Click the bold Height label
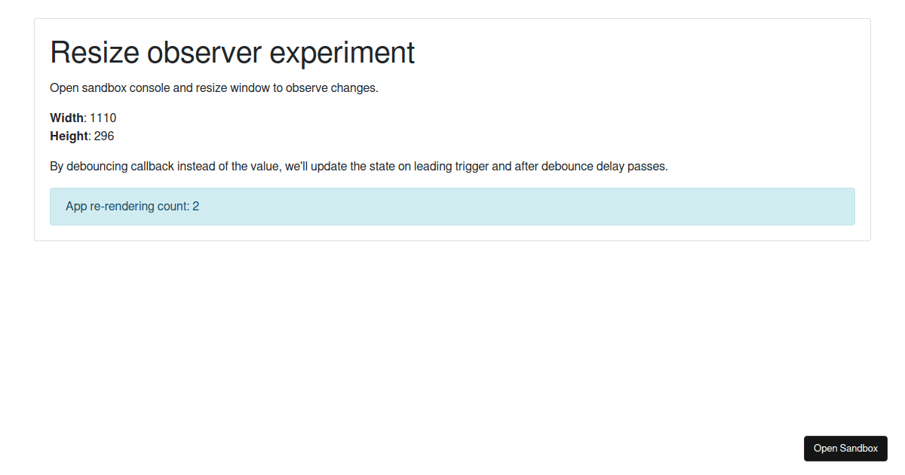Screen dimensions: 905x475 pyautogui.click(x=69, y=136)
